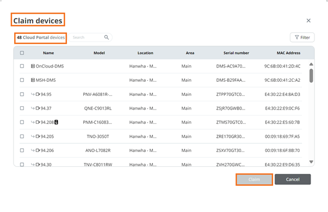Check the OnCloud-DMS row checkbox
328x212 pixels.
coord(22,66)
